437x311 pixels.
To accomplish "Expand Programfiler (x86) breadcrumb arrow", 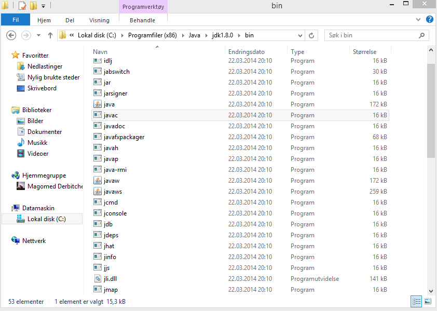I will pos(183,35).
